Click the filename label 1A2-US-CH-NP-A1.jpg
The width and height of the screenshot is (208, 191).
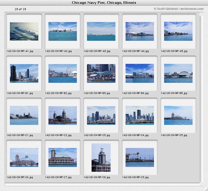pyautogui.click(x=20, y=51)
